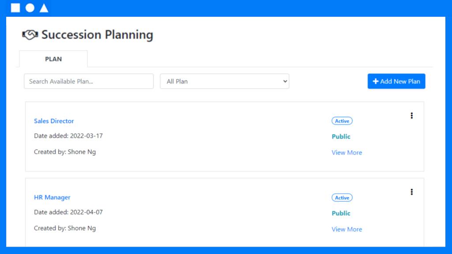Open the three-dot menu for Sales Director
This screenshot has width=452, height=254.
point(412,116)
